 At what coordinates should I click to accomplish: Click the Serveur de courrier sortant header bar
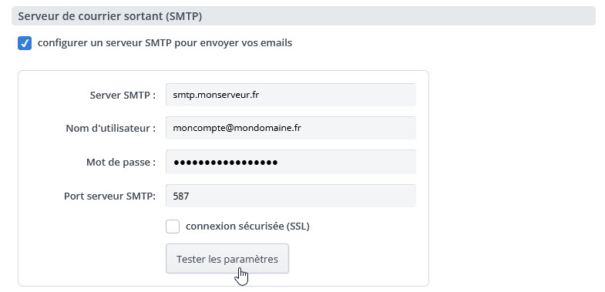(x=304, y=16)
